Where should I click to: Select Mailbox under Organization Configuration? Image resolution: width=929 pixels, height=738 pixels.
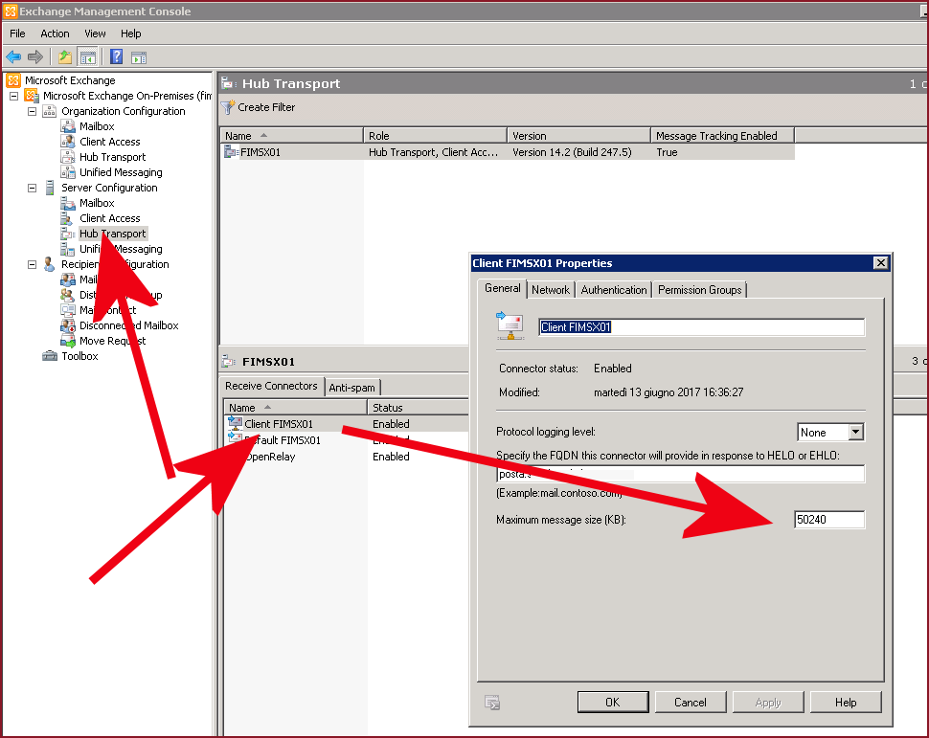97,126
